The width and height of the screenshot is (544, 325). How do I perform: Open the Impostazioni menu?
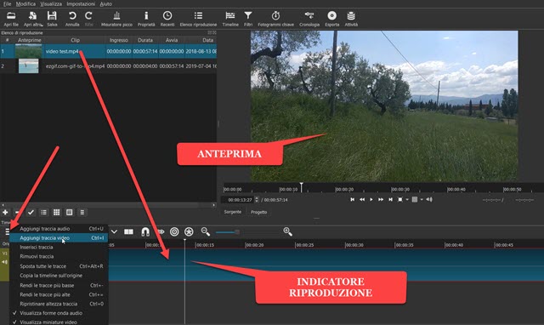[x=81, y=3]
